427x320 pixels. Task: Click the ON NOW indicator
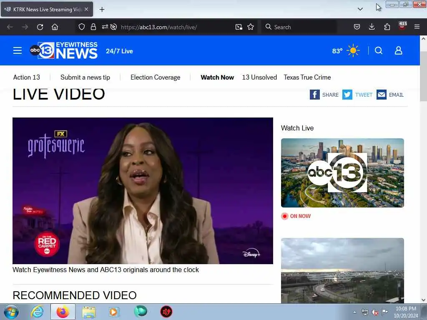point(296,216)
